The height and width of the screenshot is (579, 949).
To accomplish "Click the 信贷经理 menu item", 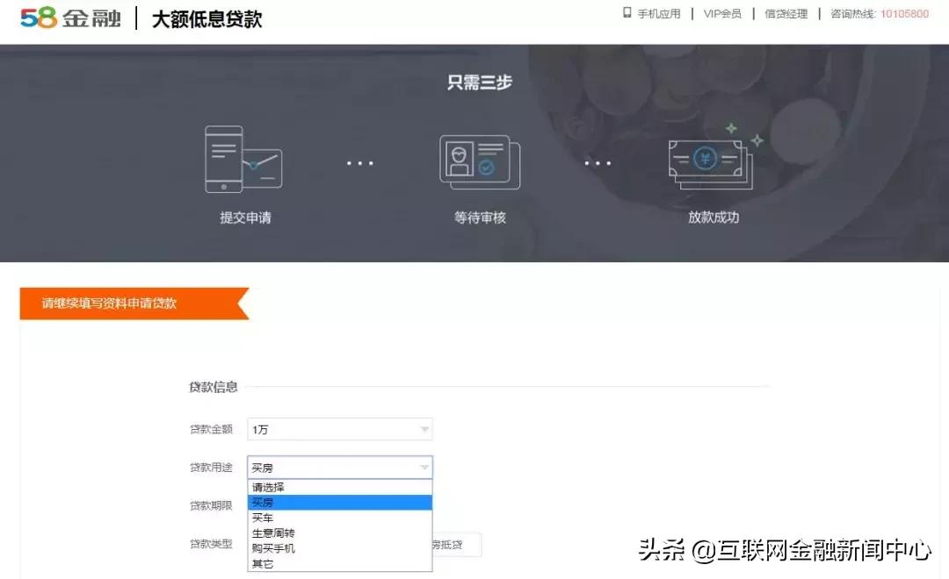I will coord(785,13).
